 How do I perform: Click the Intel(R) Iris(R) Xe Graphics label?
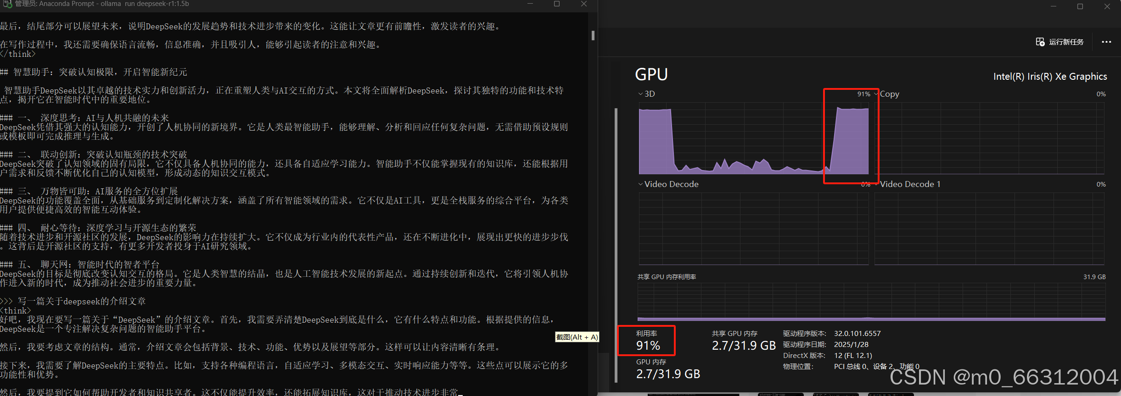(x=1050, y=77)
